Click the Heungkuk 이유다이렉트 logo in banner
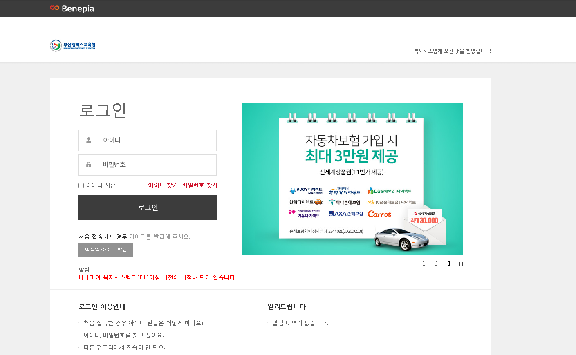The width and height of the screenshot is (576, 355). coord(305,213)
